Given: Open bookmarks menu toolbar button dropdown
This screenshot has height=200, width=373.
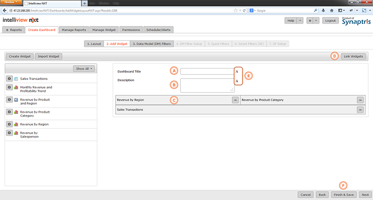Looking at the screenshot, I should pyautogui.click(x=342, y=10).
